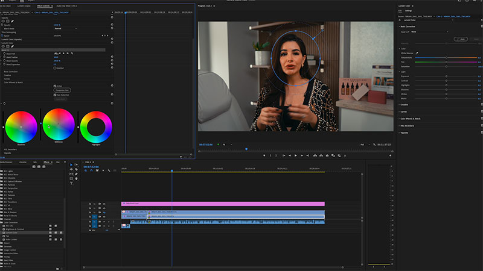Screen dimensions: 483x271
Task: Step back one frame
Action: click(290, 155)
